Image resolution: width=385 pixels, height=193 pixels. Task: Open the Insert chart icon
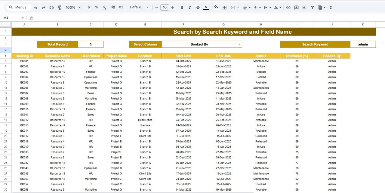(x=304, y=7)
